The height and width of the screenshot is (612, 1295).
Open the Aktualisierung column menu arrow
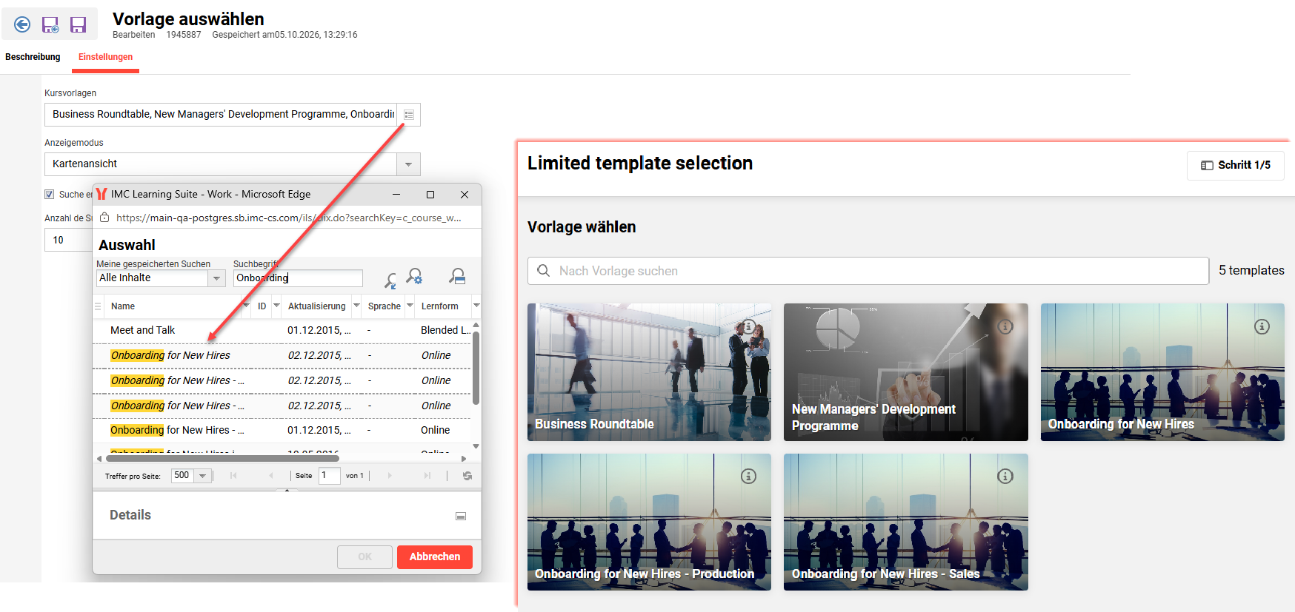[x=356, y=306]
